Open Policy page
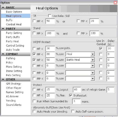118x117 pixels. click(9, 62)
